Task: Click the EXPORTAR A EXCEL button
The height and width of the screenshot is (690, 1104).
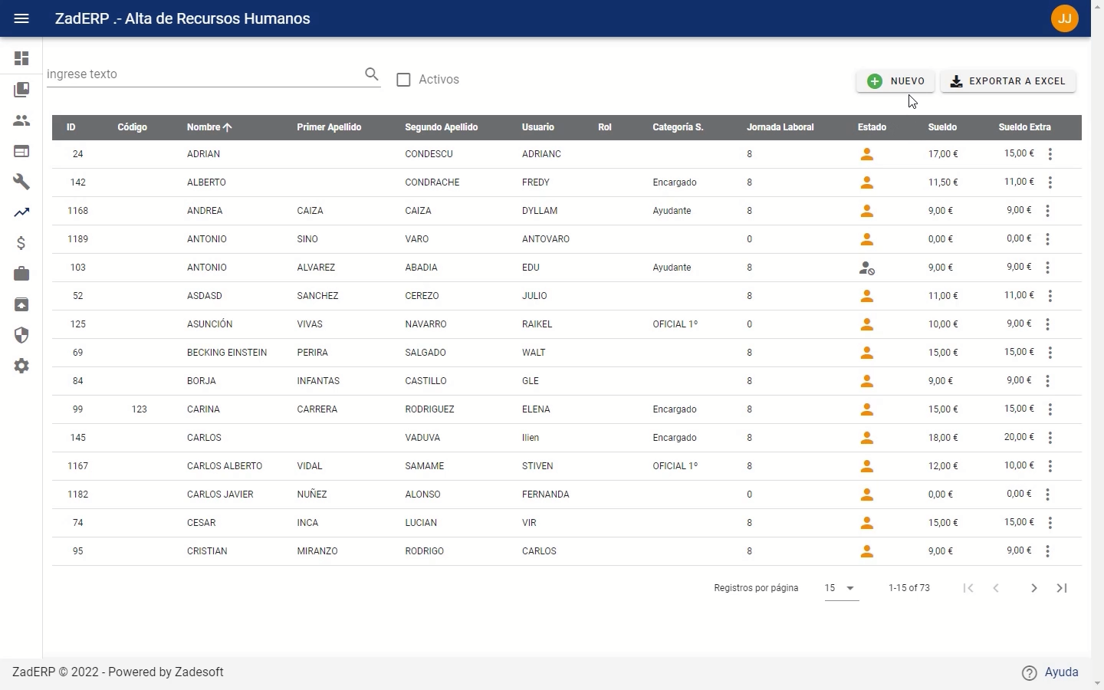Action: [x=1008, y=81]
